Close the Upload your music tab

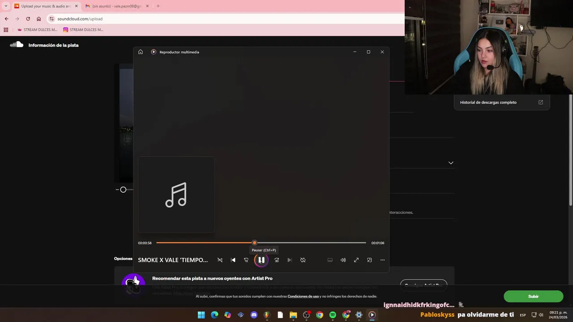(x=76, y=6)
